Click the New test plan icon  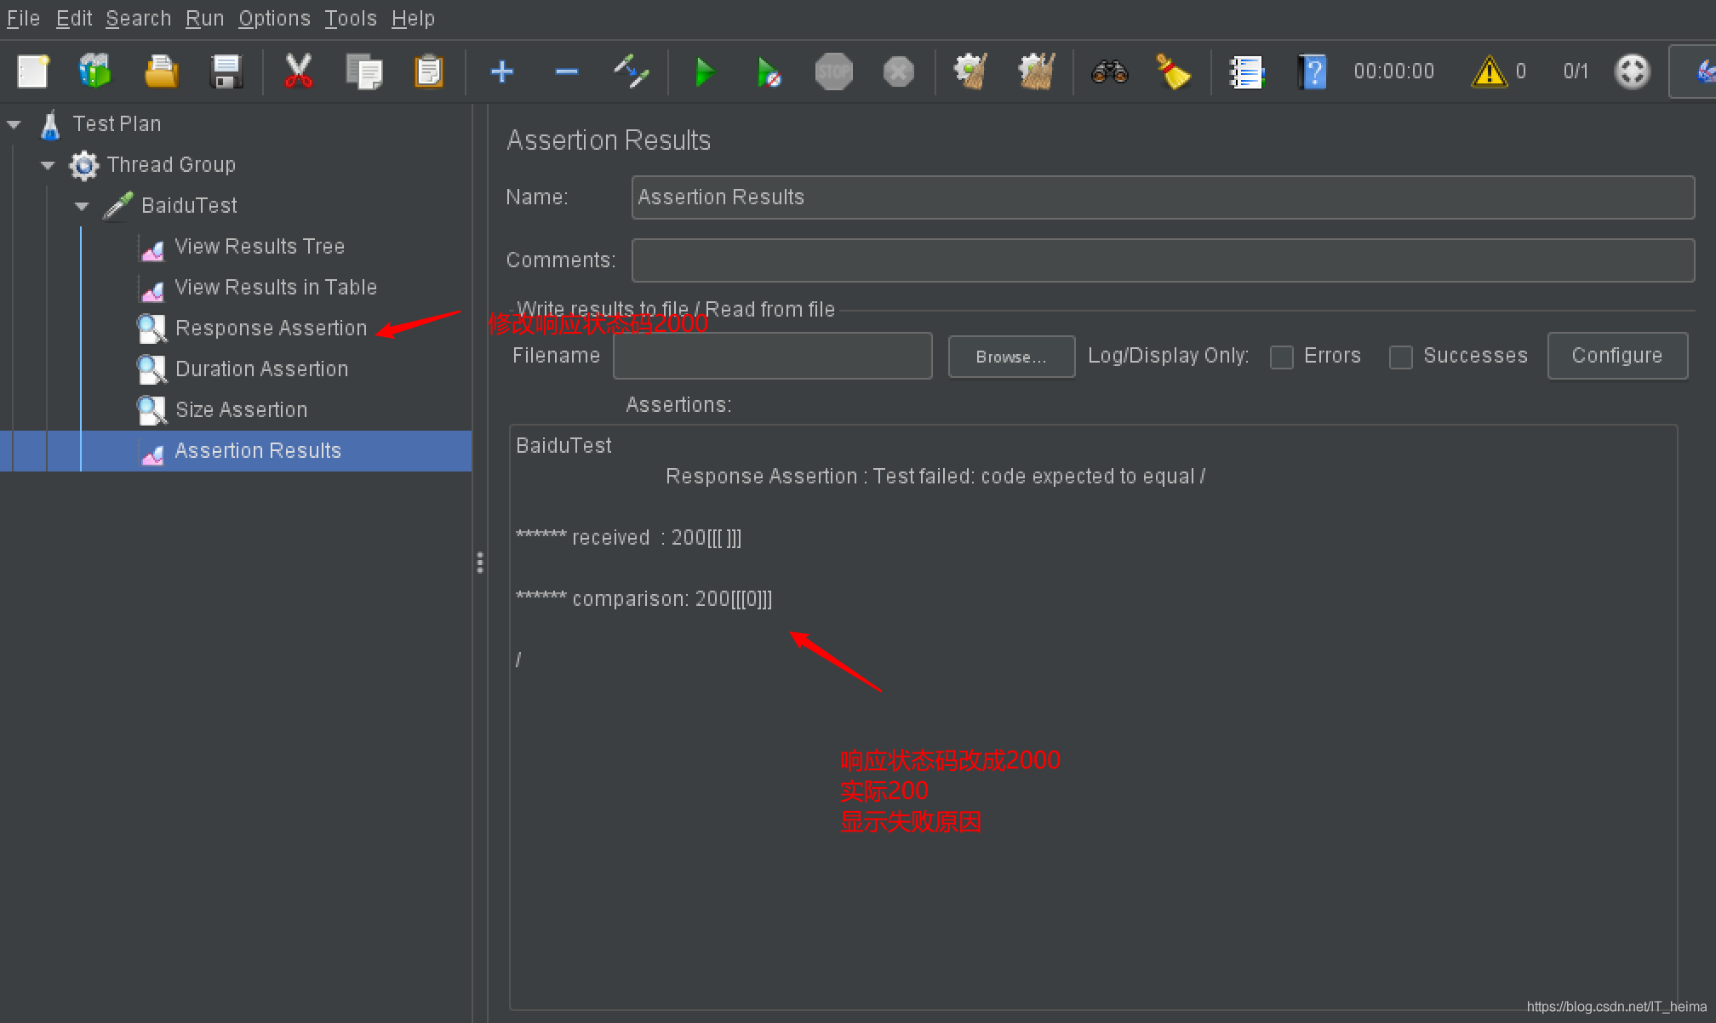[33, 71]
